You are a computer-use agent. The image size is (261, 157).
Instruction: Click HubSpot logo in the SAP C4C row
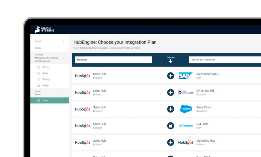coord(83,76)
